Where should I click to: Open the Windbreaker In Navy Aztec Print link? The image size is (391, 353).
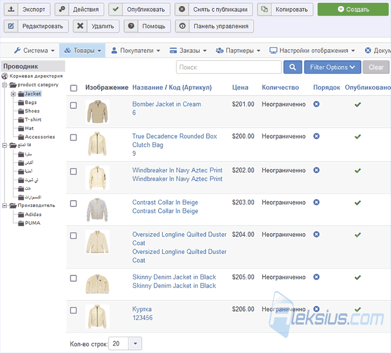coord(177,170)
